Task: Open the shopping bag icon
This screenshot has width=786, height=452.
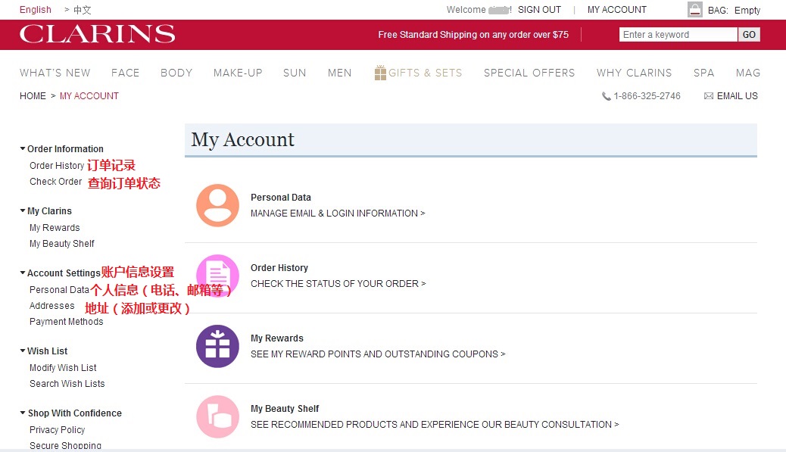Action: click(x=695, y=10)
